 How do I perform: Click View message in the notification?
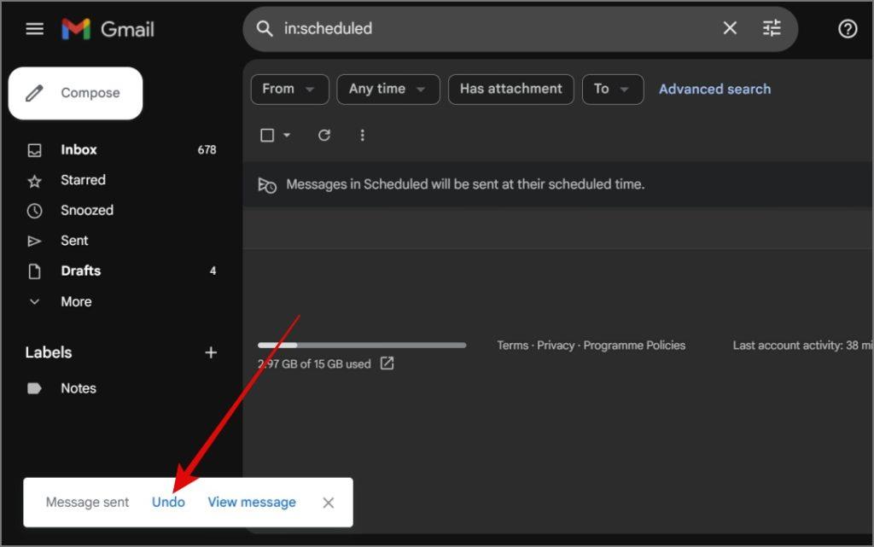[252, 503]
